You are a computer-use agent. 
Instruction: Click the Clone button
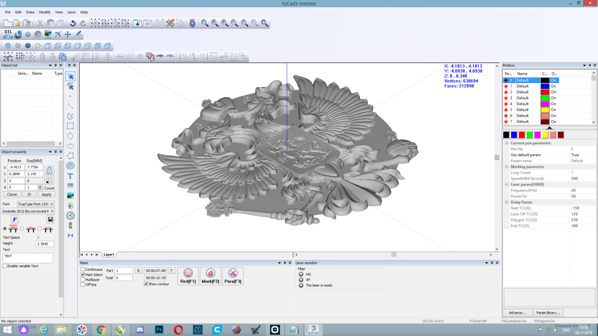coord(12,195)
